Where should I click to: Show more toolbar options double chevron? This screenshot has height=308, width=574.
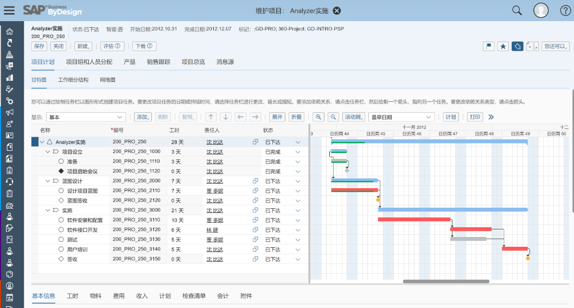pyautogui.click(x=491, y=117)
